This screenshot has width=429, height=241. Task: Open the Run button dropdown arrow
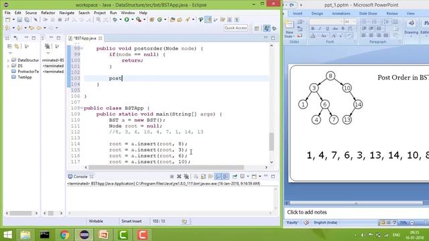132,19
